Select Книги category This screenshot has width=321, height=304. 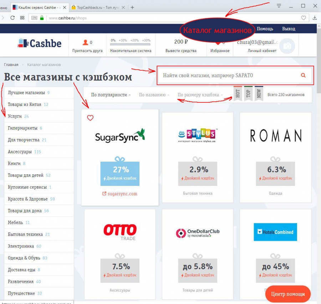39,163
